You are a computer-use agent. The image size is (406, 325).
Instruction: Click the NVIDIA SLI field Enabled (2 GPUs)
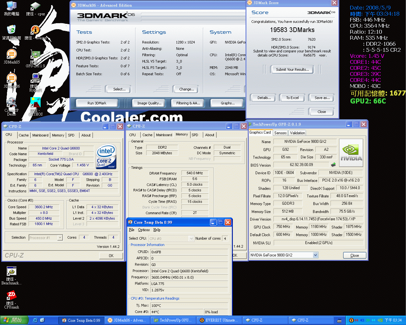coord(318,243)
